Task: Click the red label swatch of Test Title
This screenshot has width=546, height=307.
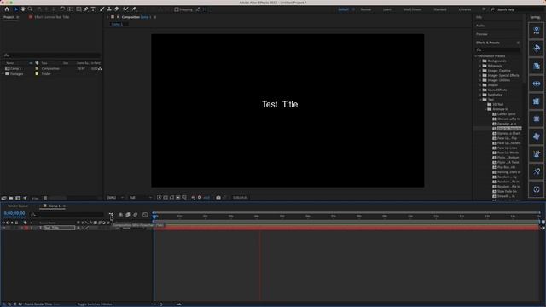Action: [26, 228]
